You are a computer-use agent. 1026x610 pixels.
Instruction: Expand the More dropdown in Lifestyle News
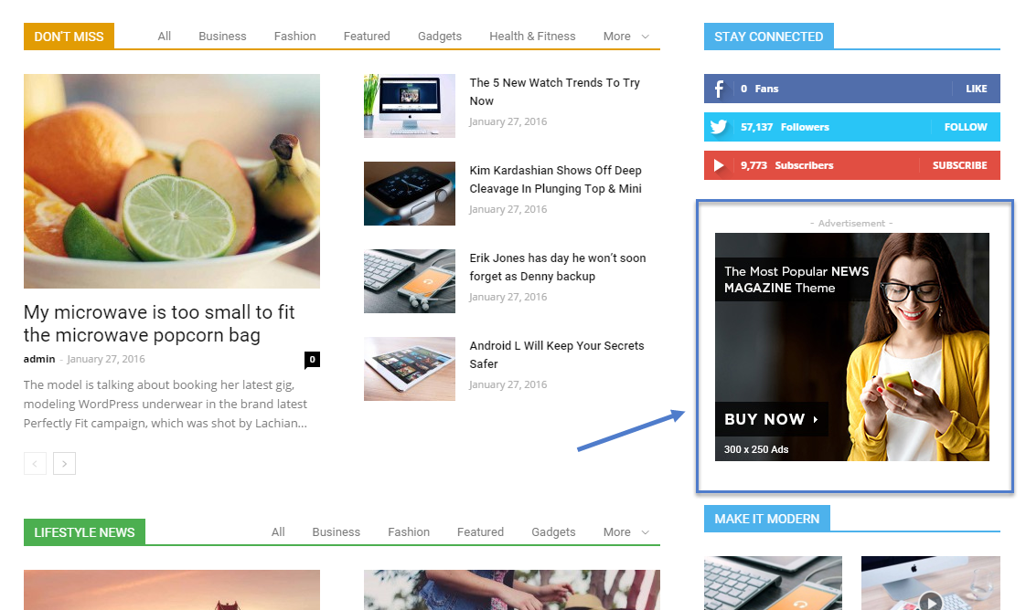[626, 532]
